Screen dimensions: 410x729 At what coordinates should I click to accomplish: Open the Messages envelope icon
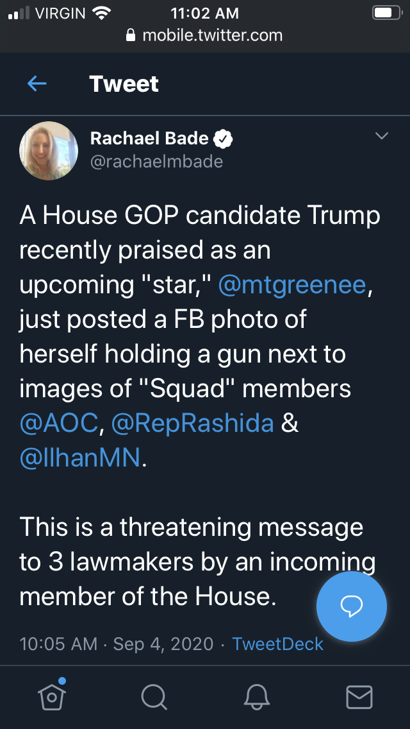coord(359,696)
